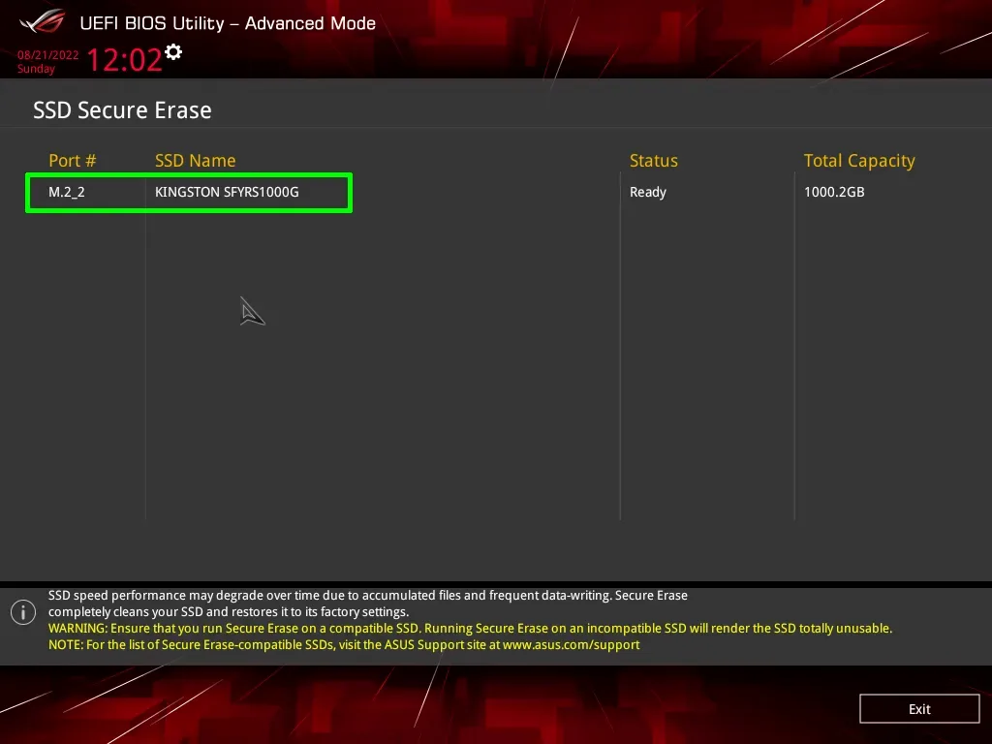
Task: Click the Port # column header
Action: (73, 161)
